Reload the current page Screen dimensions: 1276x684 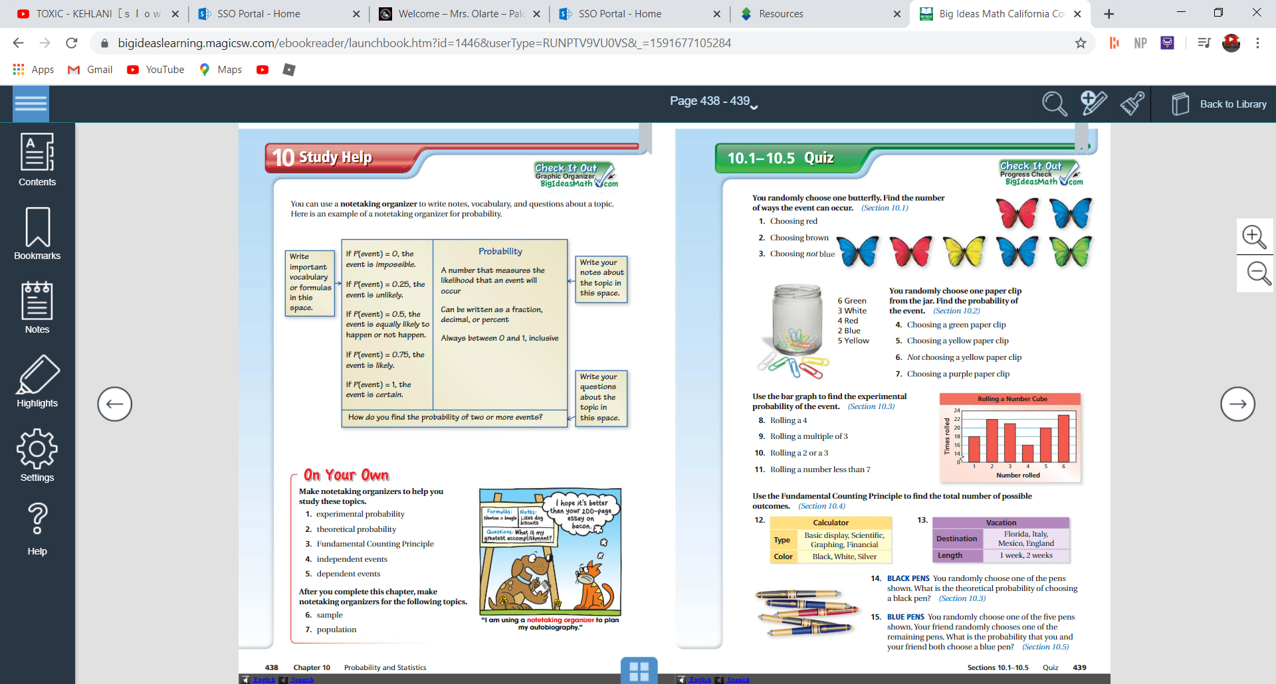[72, 43]
